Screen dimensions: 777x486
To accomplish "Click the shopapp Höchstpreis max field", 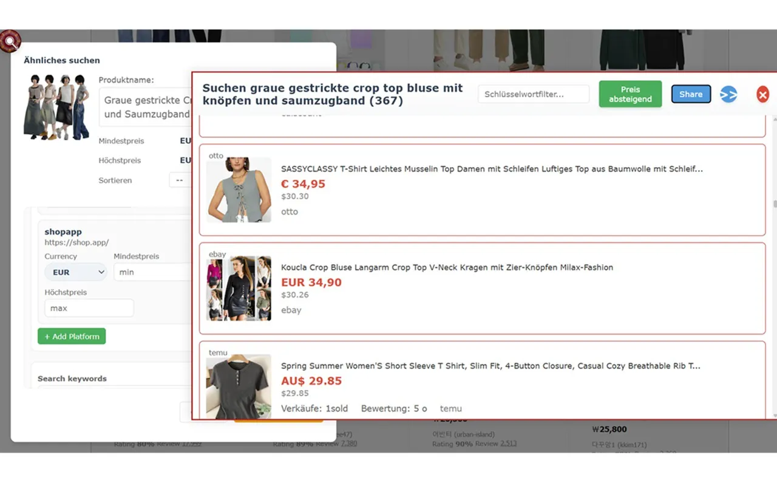I will coord(89,308).
